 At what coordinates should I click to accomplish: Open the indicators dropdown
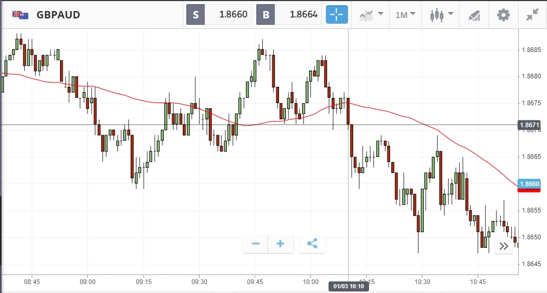pos(371,15)
